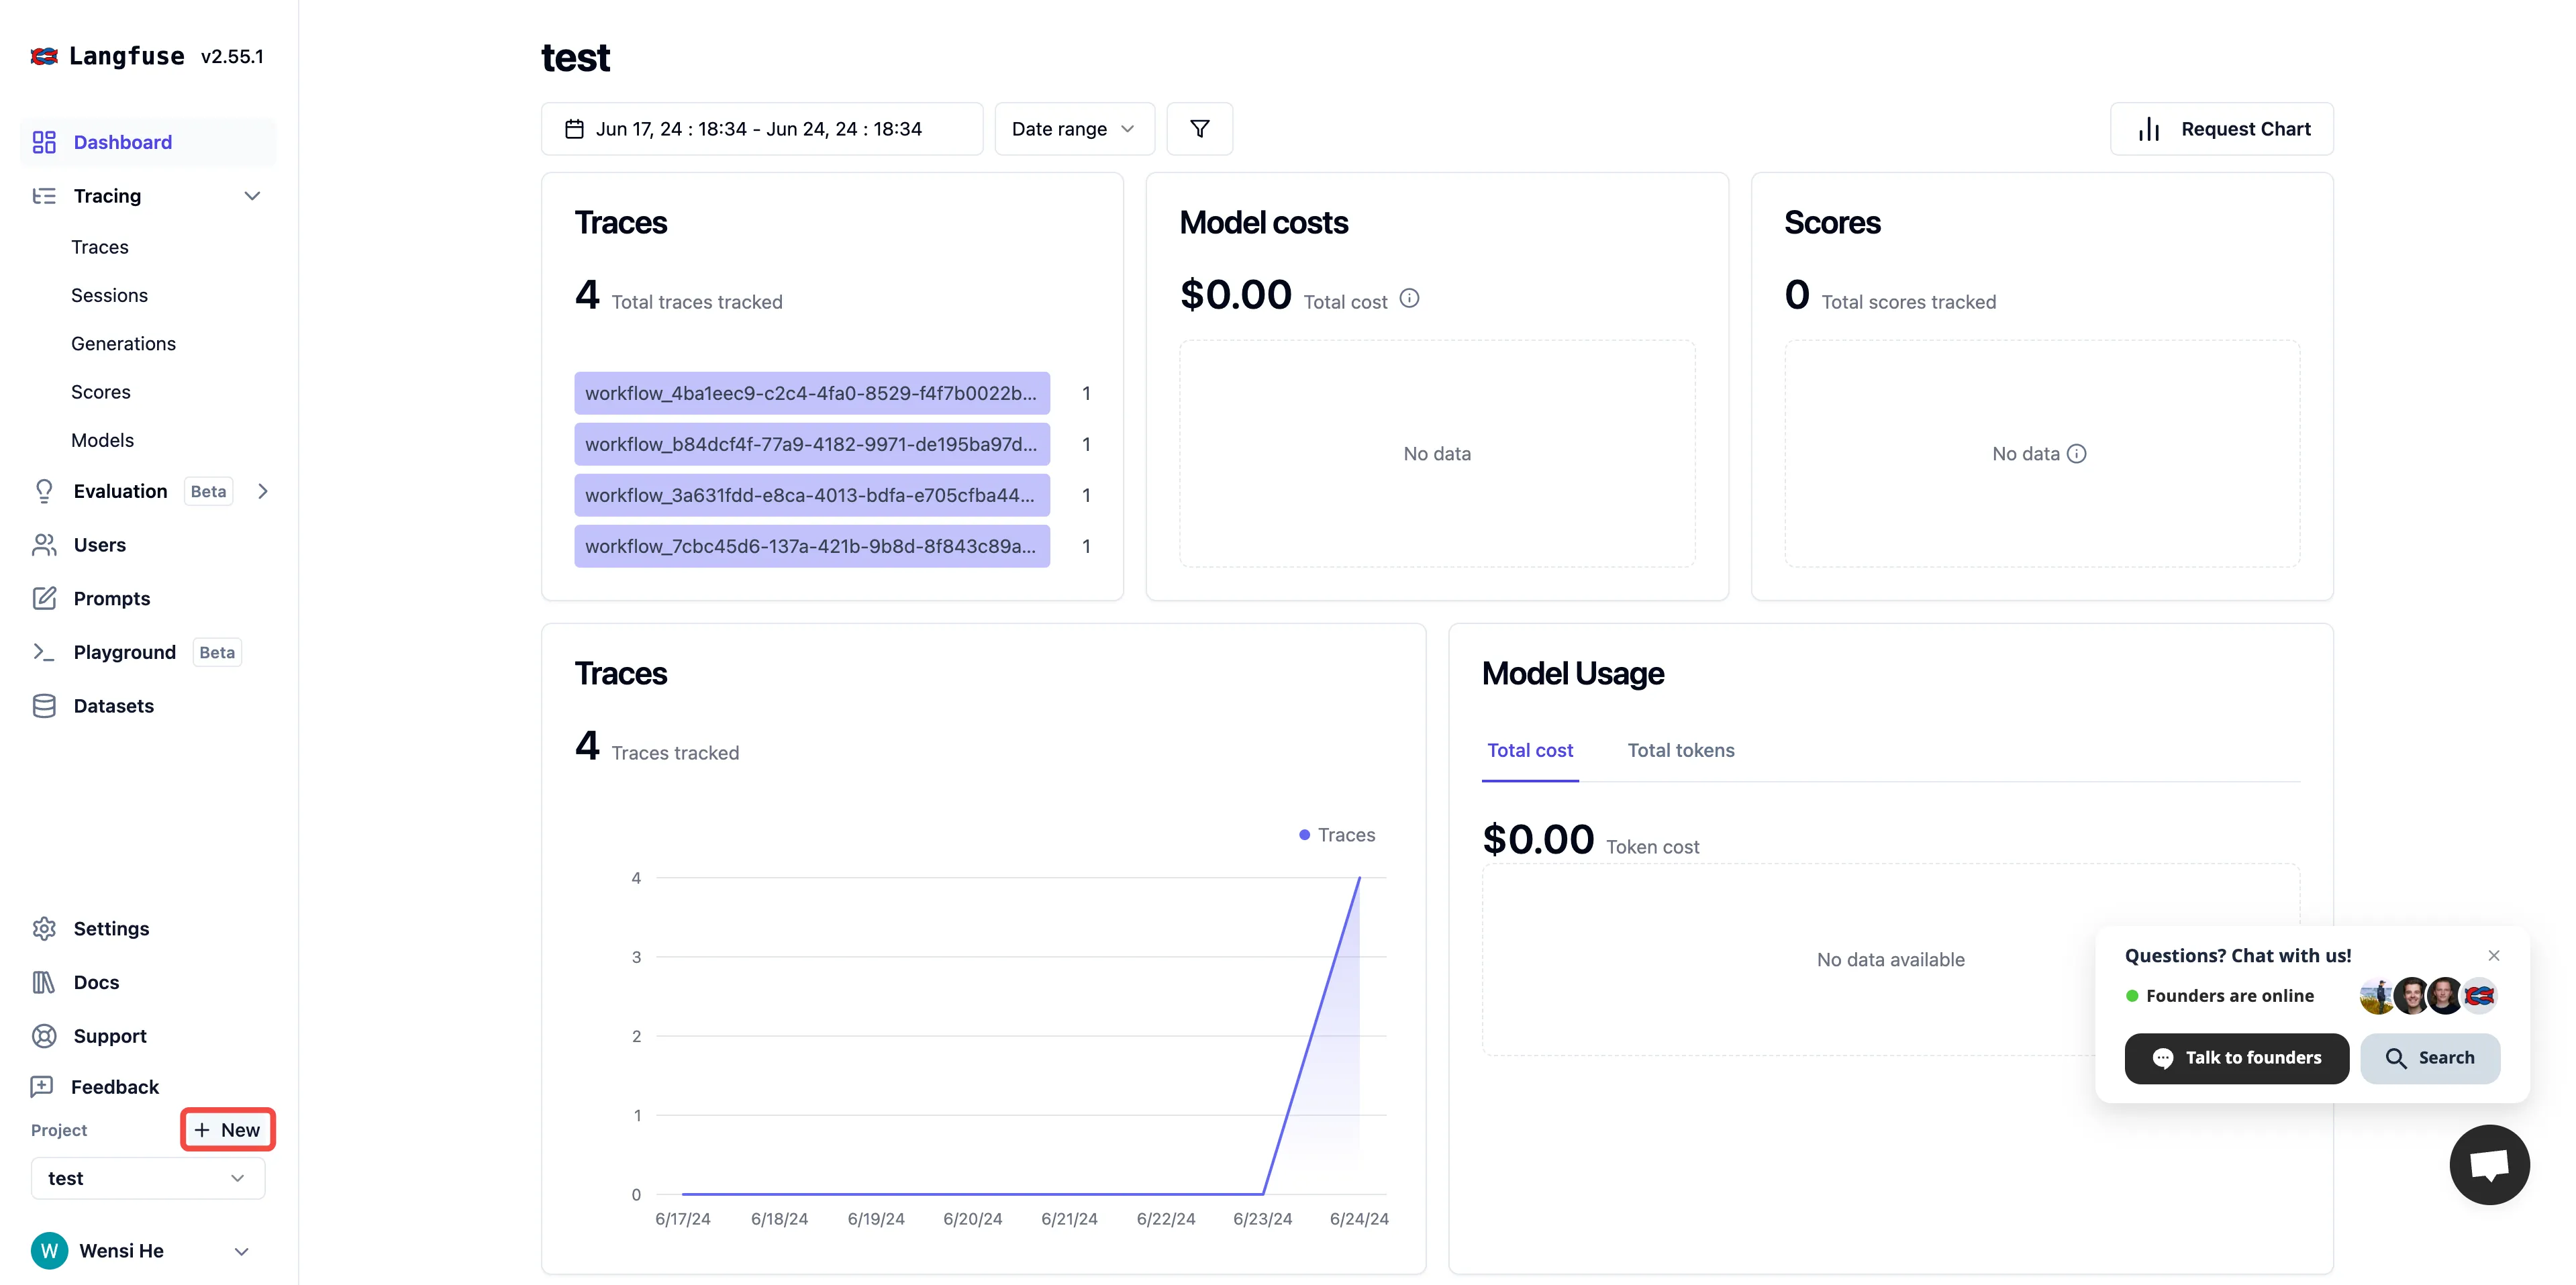Toggle the Traces legend dot in chart
Image resolution: width=2576 pixels, height=1285 pixels.
click(x=1304, y=835)
